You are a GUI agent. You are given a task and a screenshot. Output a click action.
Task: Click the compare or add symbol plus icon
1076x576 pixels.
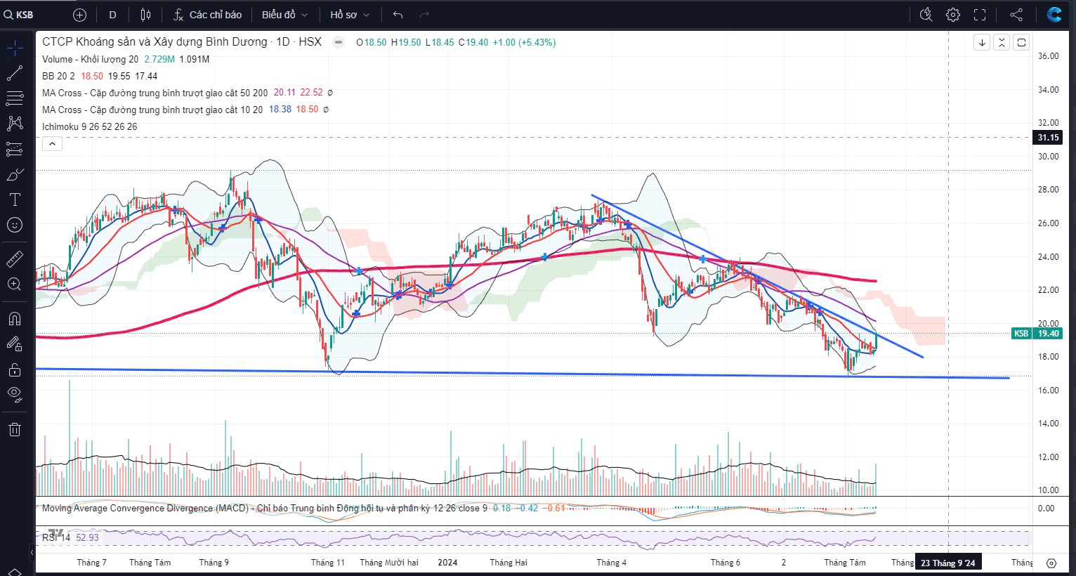[x=79, y=15]
